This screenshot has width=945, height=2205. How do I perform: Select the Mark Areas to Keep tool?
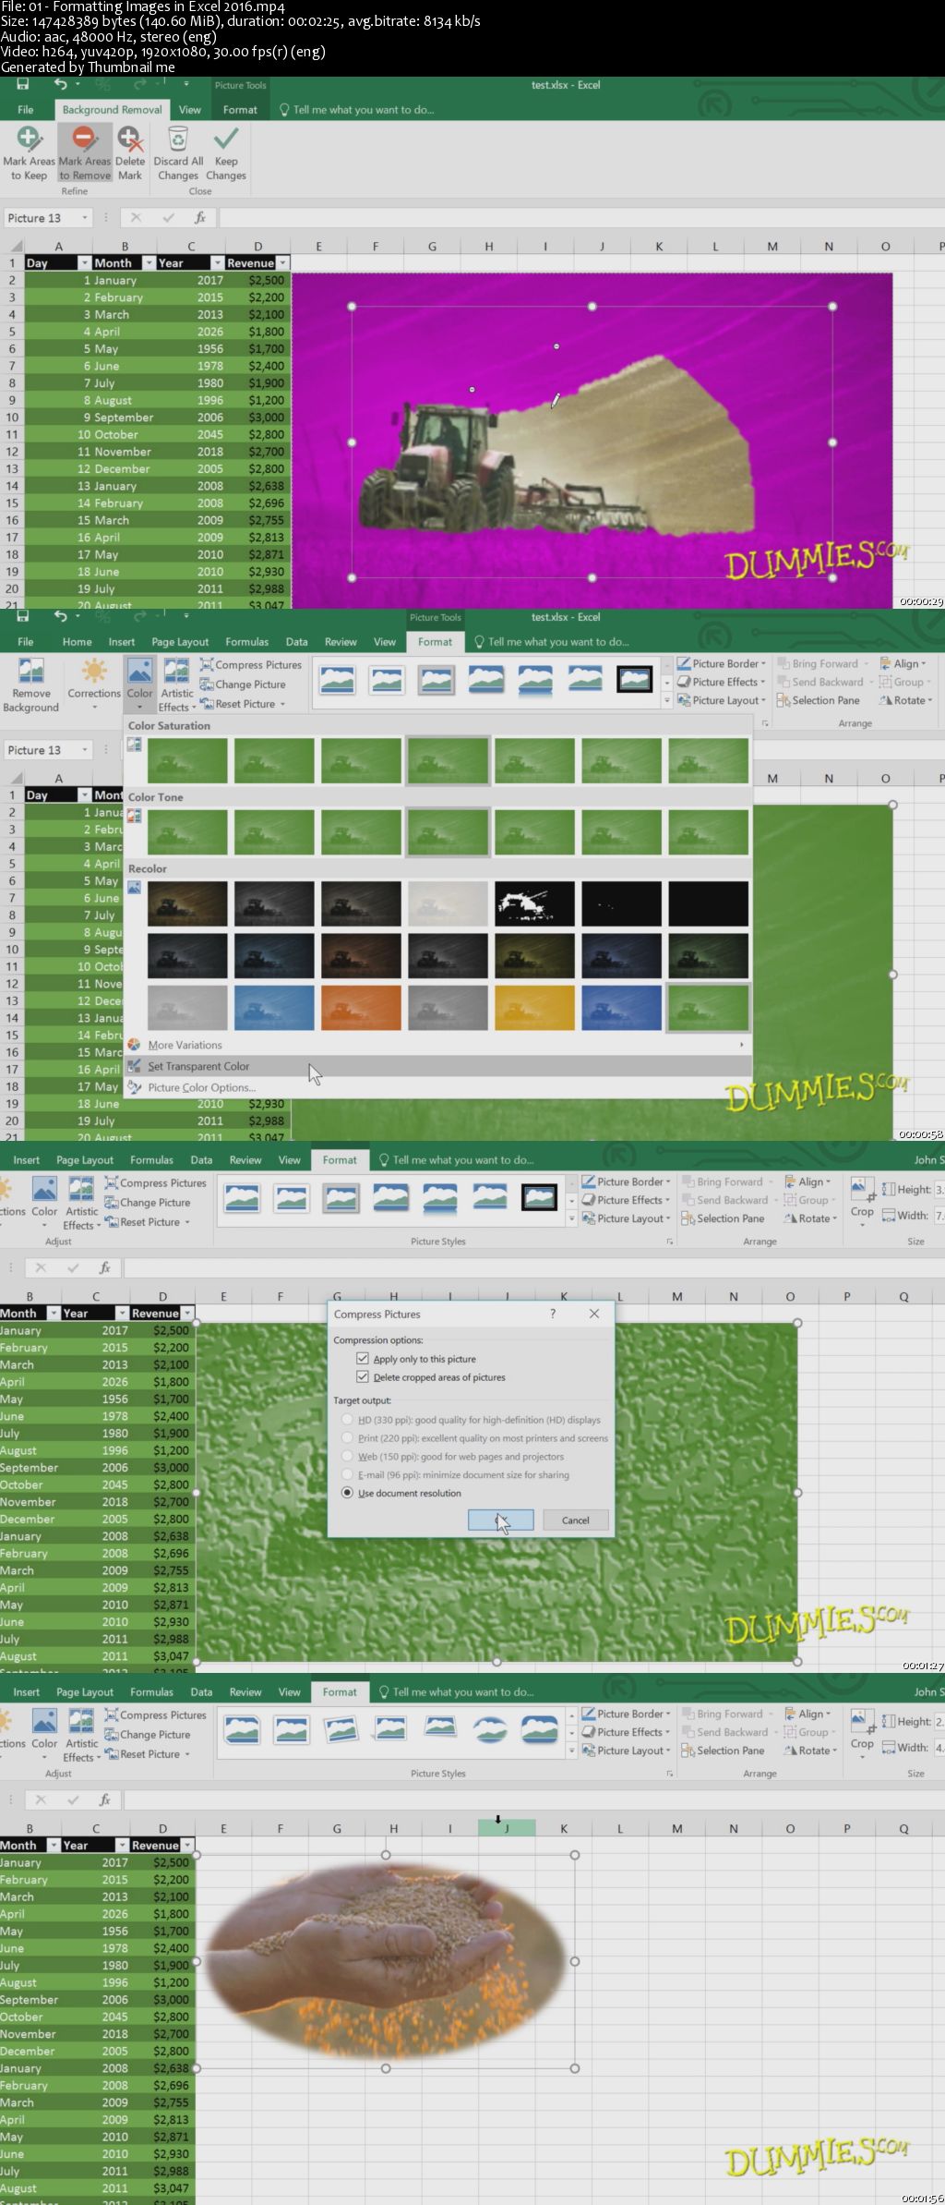(29, 154)
